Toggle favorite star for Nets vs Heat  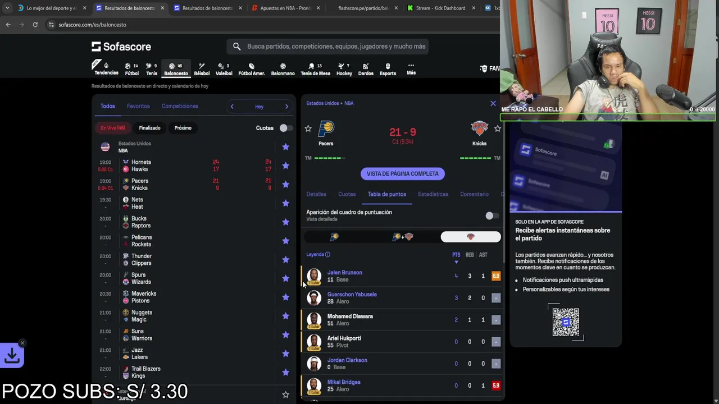pyautogui.click(x=285, y=203)
